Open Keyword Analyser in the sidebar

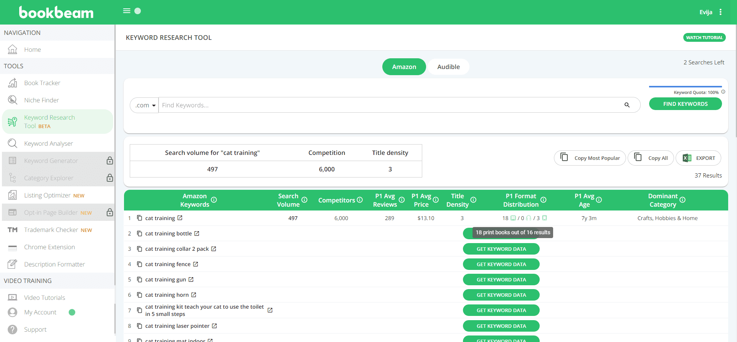(x=48, y=143)
